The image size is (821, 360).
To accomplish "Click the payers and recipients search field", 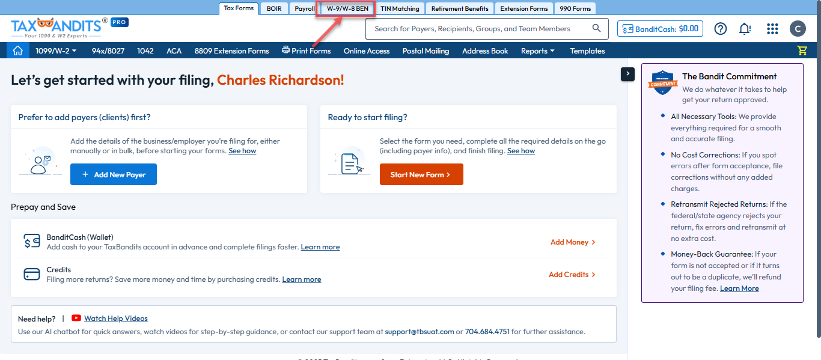I will tap(487, 28).
